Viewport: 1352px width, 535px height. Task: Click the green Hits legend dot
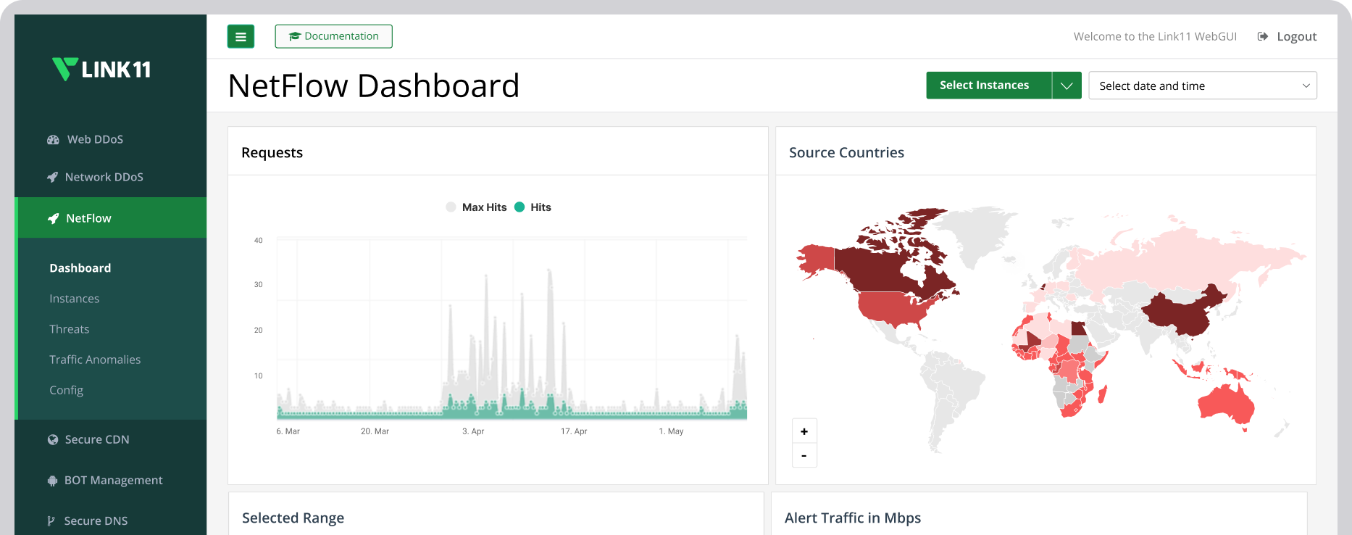(x=519, y=207)
